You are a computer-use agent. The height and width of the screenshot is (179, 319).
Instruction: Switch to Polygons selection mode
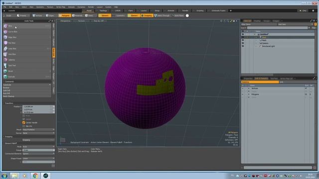[x=64, y=15]
